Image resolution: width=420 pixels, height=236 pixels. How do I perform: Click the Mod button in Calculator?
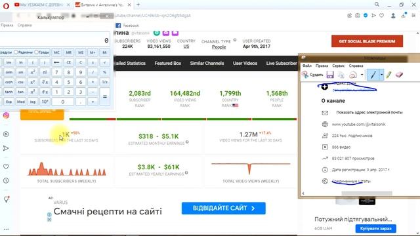point(21,102)
